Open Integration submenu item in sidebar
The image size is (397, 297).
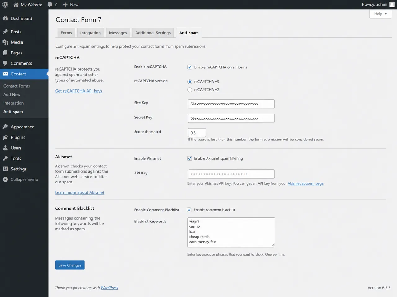(14, 103)
